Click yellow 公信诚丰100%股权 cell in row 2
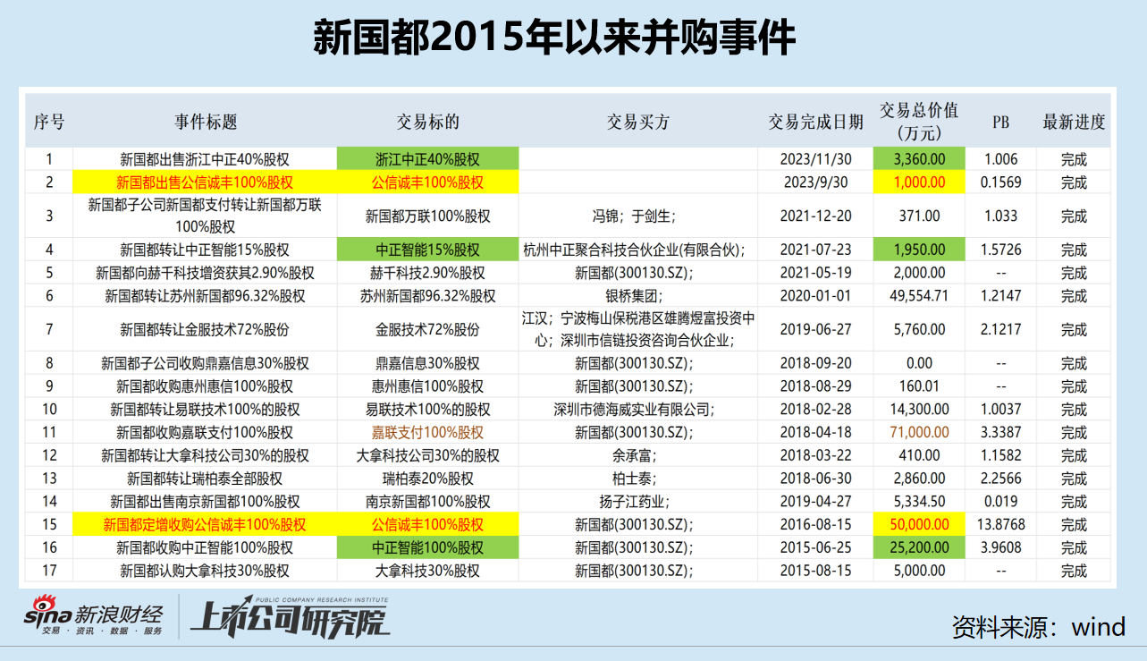1147x661 pixels. pos(427,182)
